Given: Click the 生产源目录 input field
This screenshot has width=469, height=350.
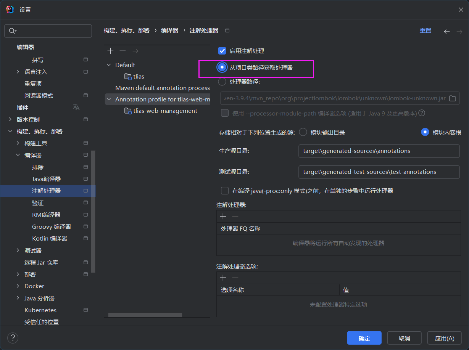Looking at the screenshot, I should tap(379, 151).
